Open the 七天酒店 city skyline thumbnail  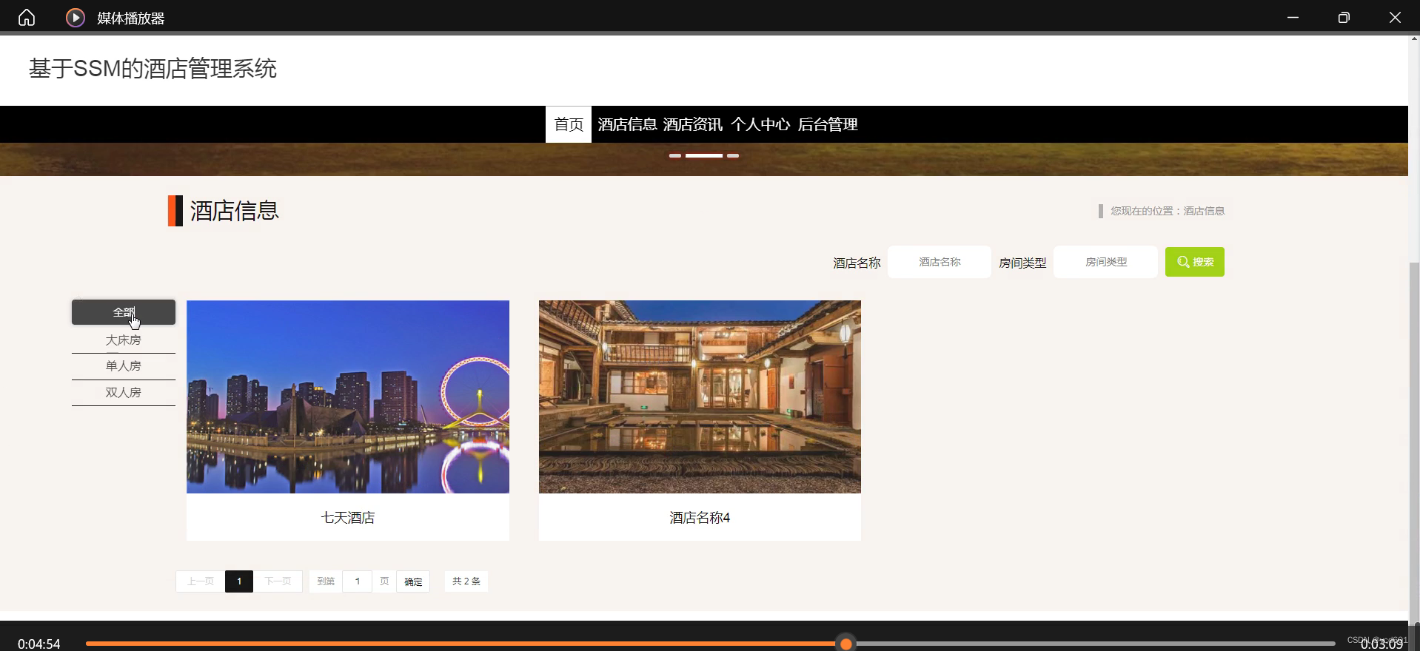tap(348, 397)
